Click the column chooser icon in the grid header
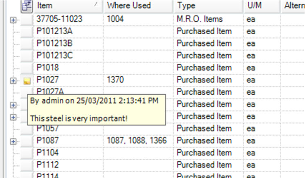This screenshot has width=305, height=178. point(27,6)
